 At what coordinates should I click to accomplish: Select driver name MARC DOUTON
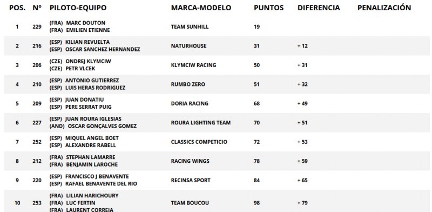tap(86, 23)
